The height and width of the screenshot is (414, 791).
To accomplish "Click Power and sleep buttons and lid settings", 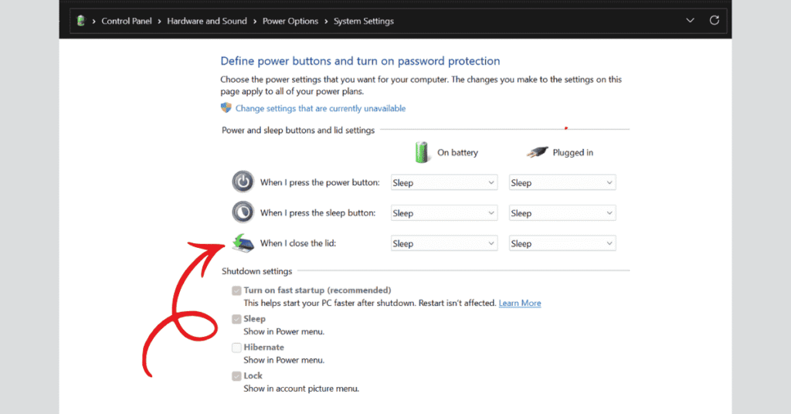I will click(298, 130).
